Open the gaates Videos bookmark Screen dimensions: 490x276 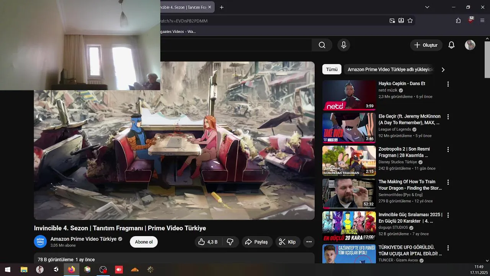click(x=178, y=31)
